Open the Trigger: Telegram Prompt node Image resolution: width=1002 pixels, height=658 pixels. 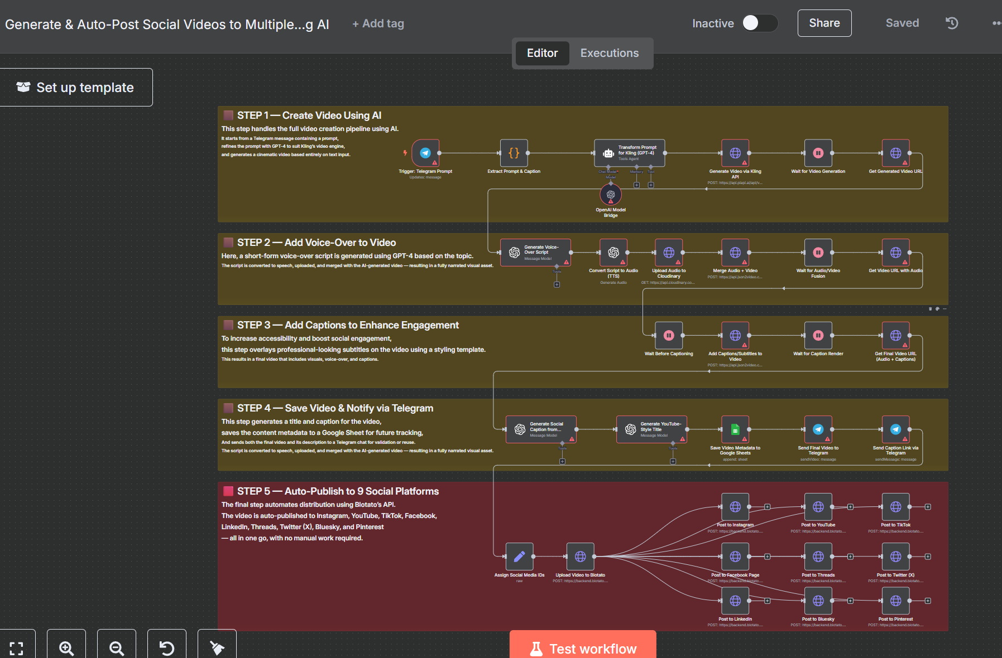pos(425,153)
